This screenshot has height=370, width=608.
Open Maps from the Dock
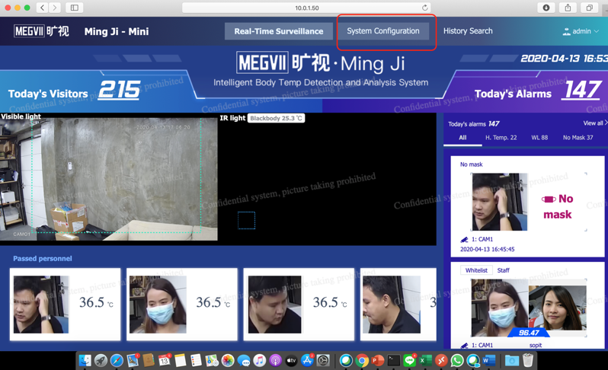pos(212,361)
